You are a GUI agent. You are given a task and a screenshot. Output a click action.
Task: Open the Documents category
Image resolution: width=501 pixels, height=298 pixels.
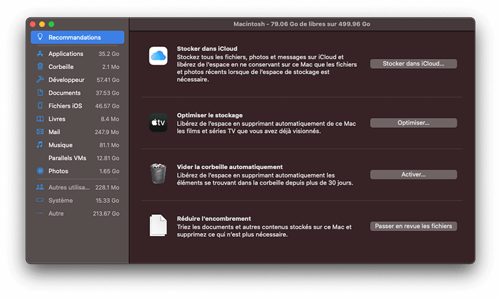[77, 92]
